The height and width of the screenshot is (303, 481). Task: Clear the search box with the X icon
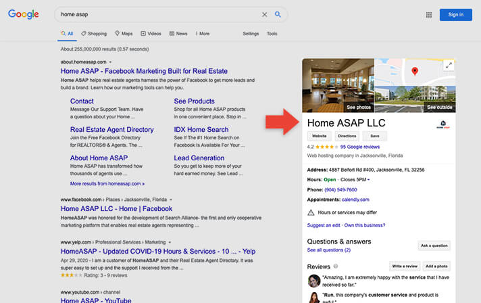coord(264,14)
